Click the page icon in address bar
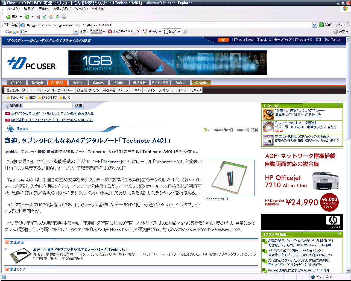351x281 pixels. [22, 25]
